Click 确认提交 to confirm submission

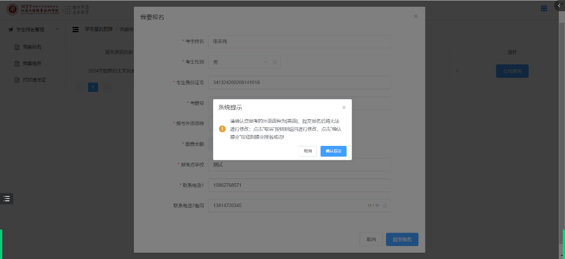333,151
